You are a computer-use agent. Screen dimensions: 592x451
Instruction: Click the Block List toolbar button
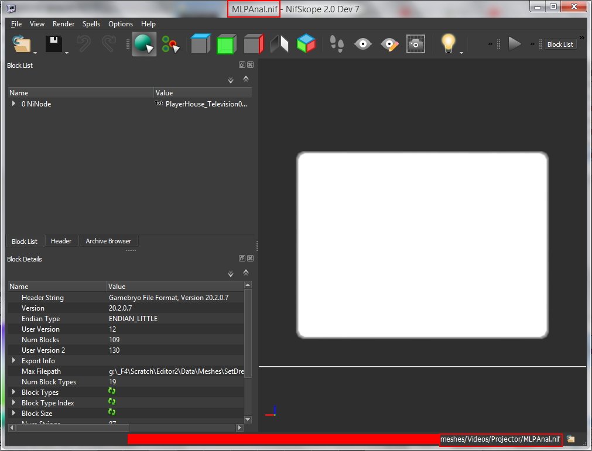pyautogui.click(x=560, y=44)
